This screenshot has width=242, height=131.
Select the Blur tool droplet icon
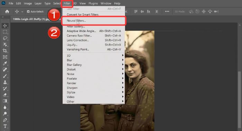click(5, 107)
